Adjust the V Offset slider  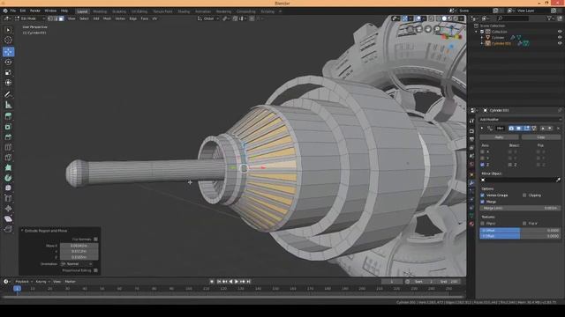click(x=520, y=236)
